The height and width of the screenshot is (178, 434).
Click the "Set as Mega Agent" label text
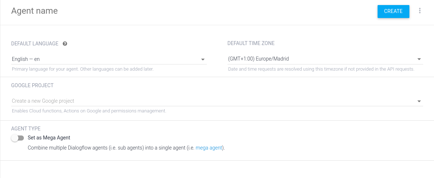49,138
